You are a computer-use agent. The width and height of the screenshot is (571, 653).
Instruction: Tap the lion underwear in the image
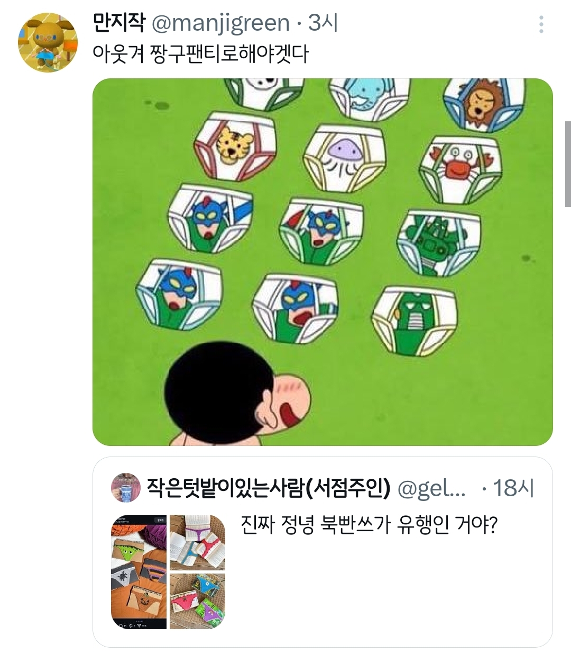(x=484, y=103)
